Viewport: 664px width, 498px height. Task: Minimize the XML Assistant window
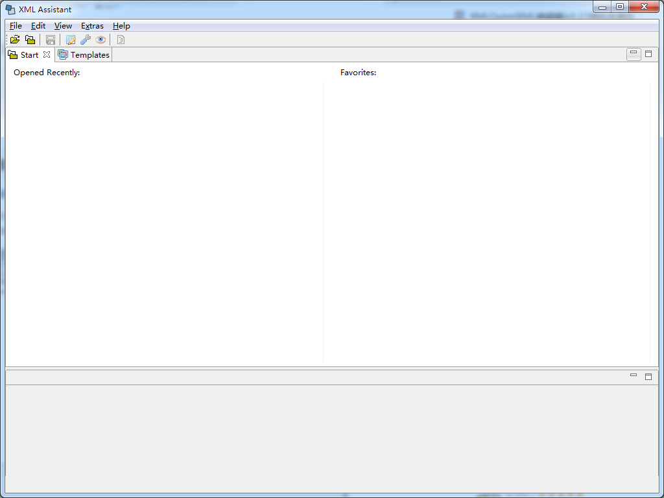click(x=602, y=7)
